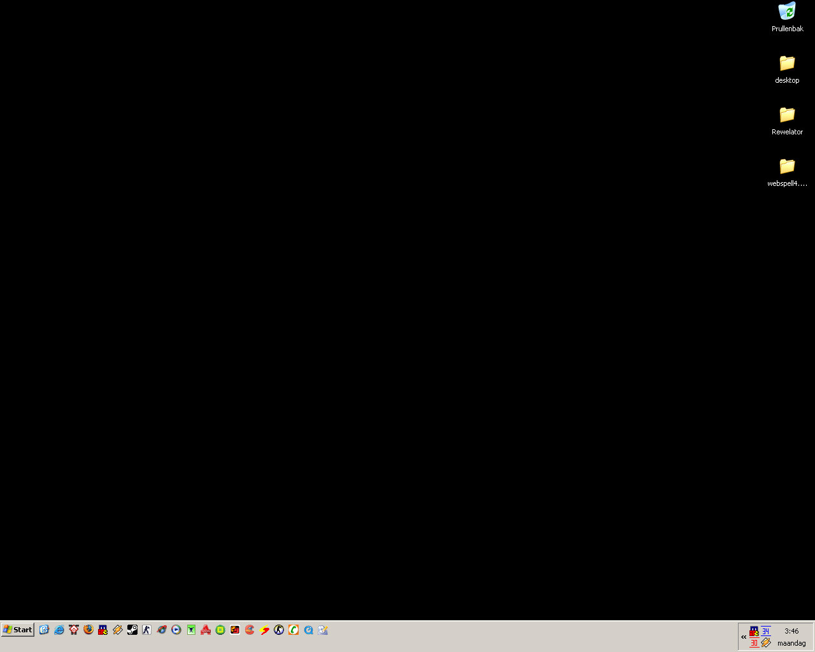Launch the red C-shaped icon in Quick Launch

pyautogui.click(x=250, y=630)
